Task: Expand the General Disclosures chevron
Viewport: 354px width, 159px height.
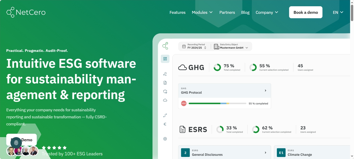Action: coord(266,152)
